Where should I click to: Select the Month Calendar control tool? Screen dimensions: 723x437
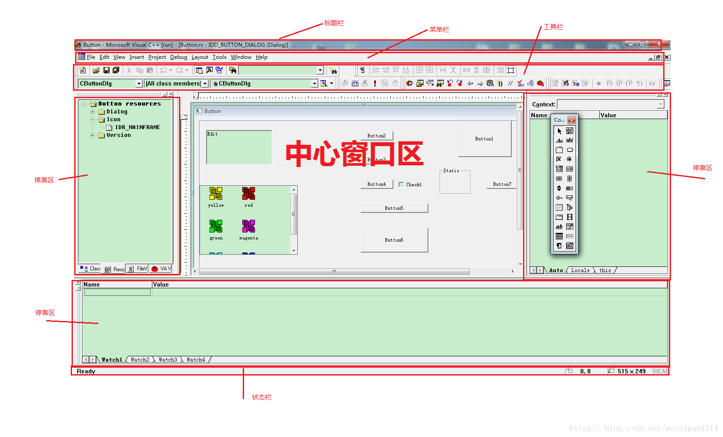(x=559, y=236)
